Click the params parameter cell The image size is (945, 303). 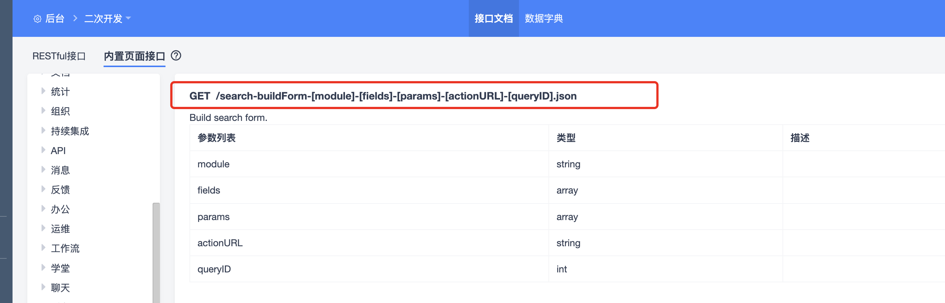point(369,217)
